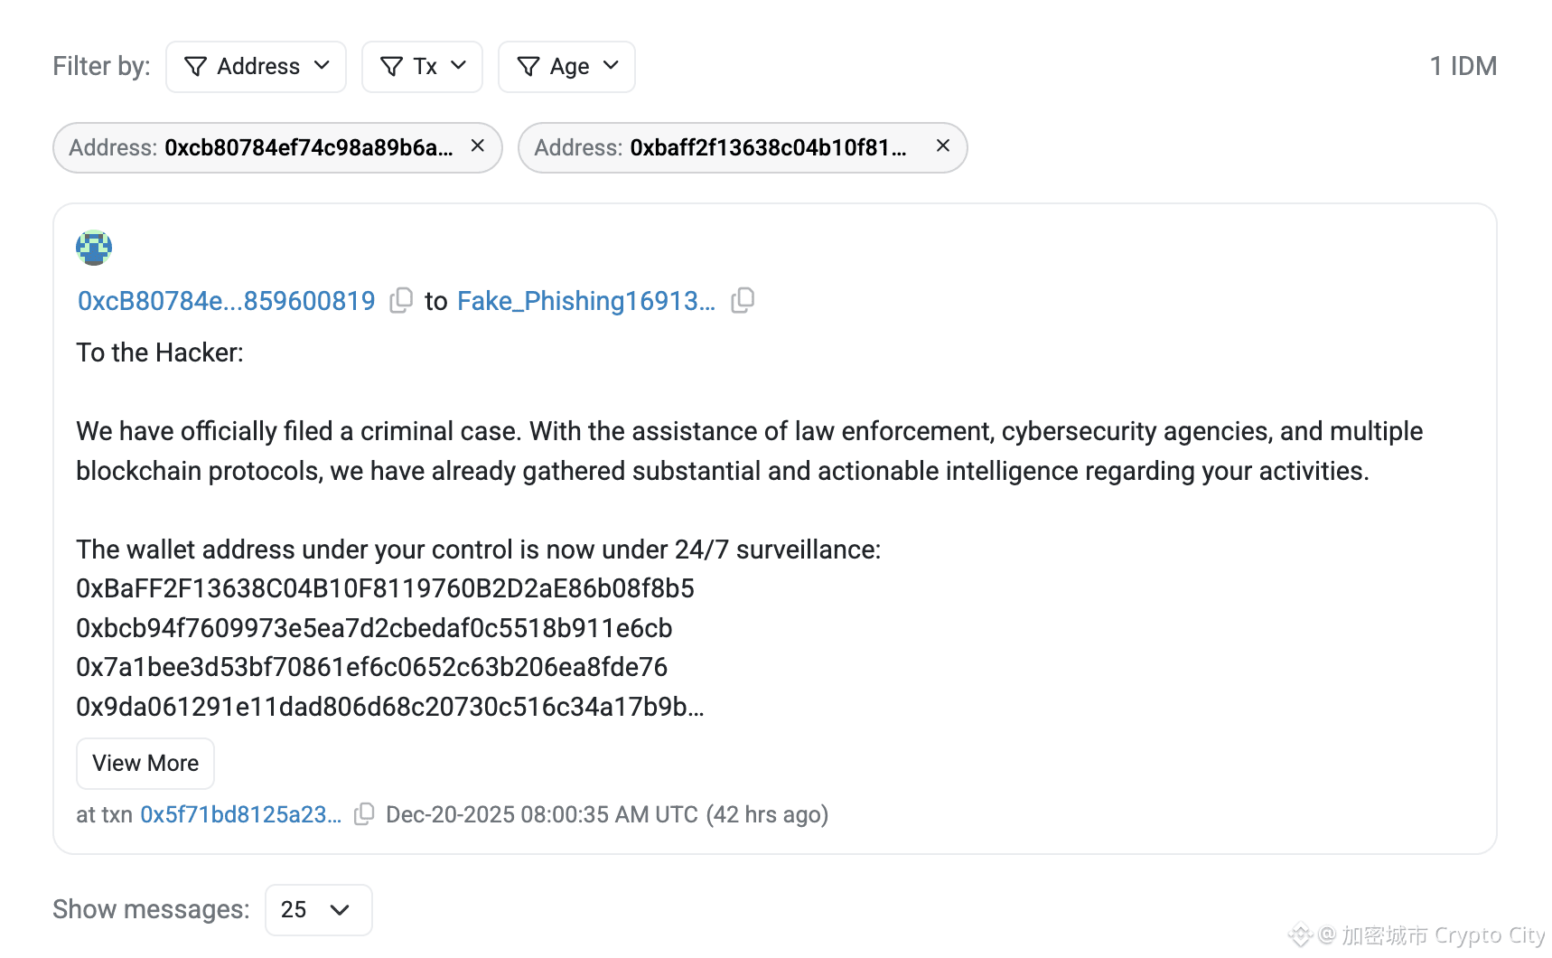The height and width of the screenshot is (958, 1552).
Task: Expand the Age filter dropdown
Action: 566,67
